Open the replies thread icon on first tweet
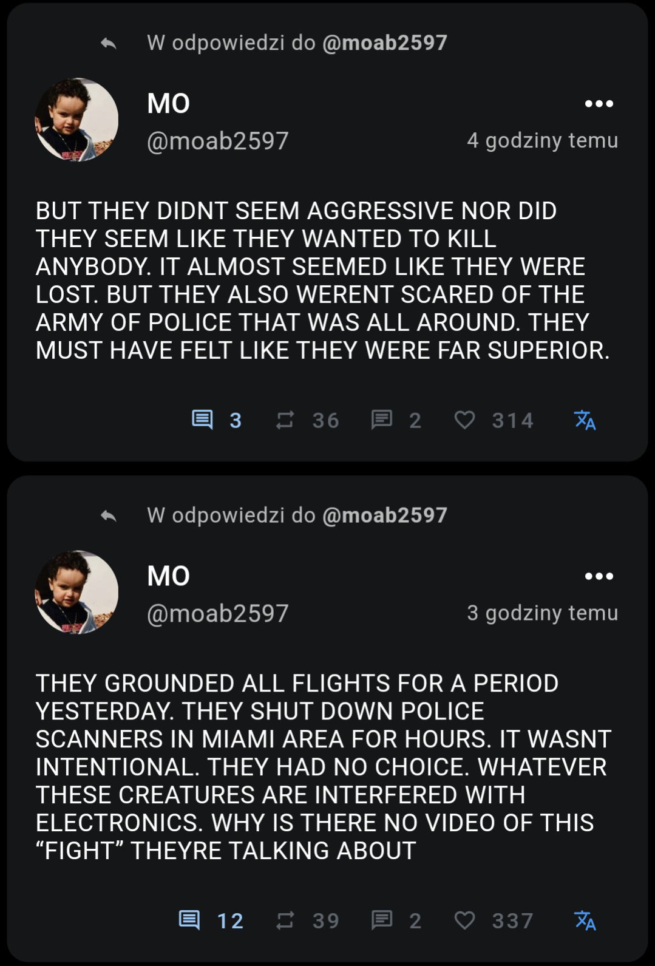 click(203, 420)
